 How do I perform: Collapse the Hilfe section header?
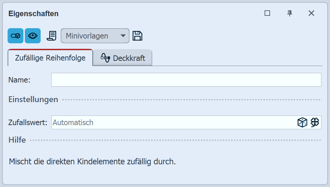point(17,140)
